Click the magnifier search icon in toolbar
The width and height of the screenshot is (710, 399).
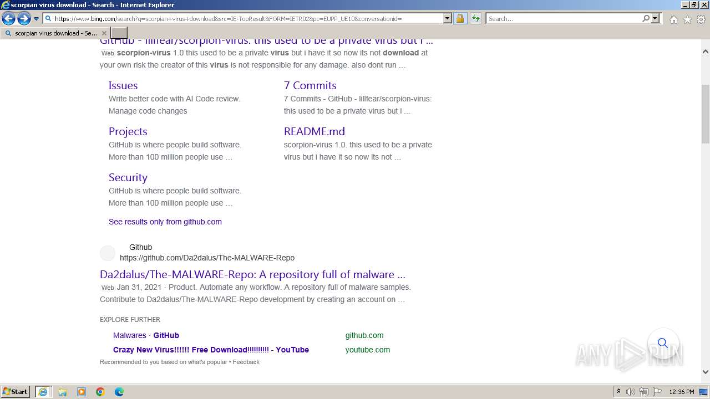pos(646,19)
